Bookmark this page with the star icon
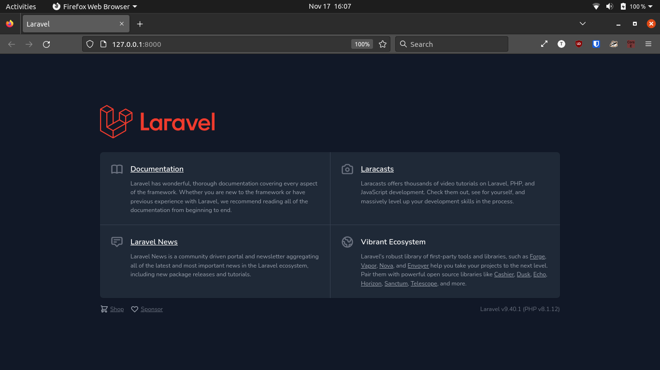The width and height of the screenshot is (660, 370). pos(383,44)
